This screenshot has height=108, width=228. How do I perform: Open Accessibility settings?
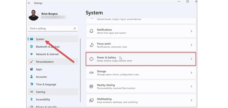(x=53, y=99)
